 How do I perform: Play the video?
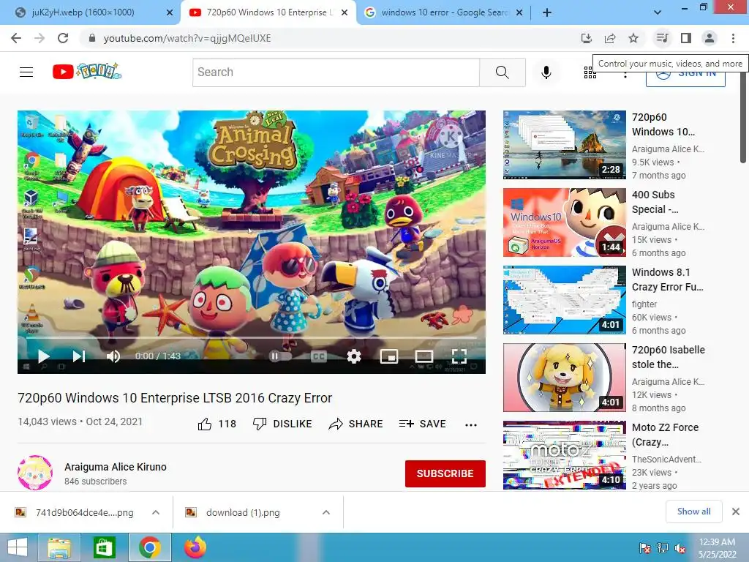click(x=43, y=356)
